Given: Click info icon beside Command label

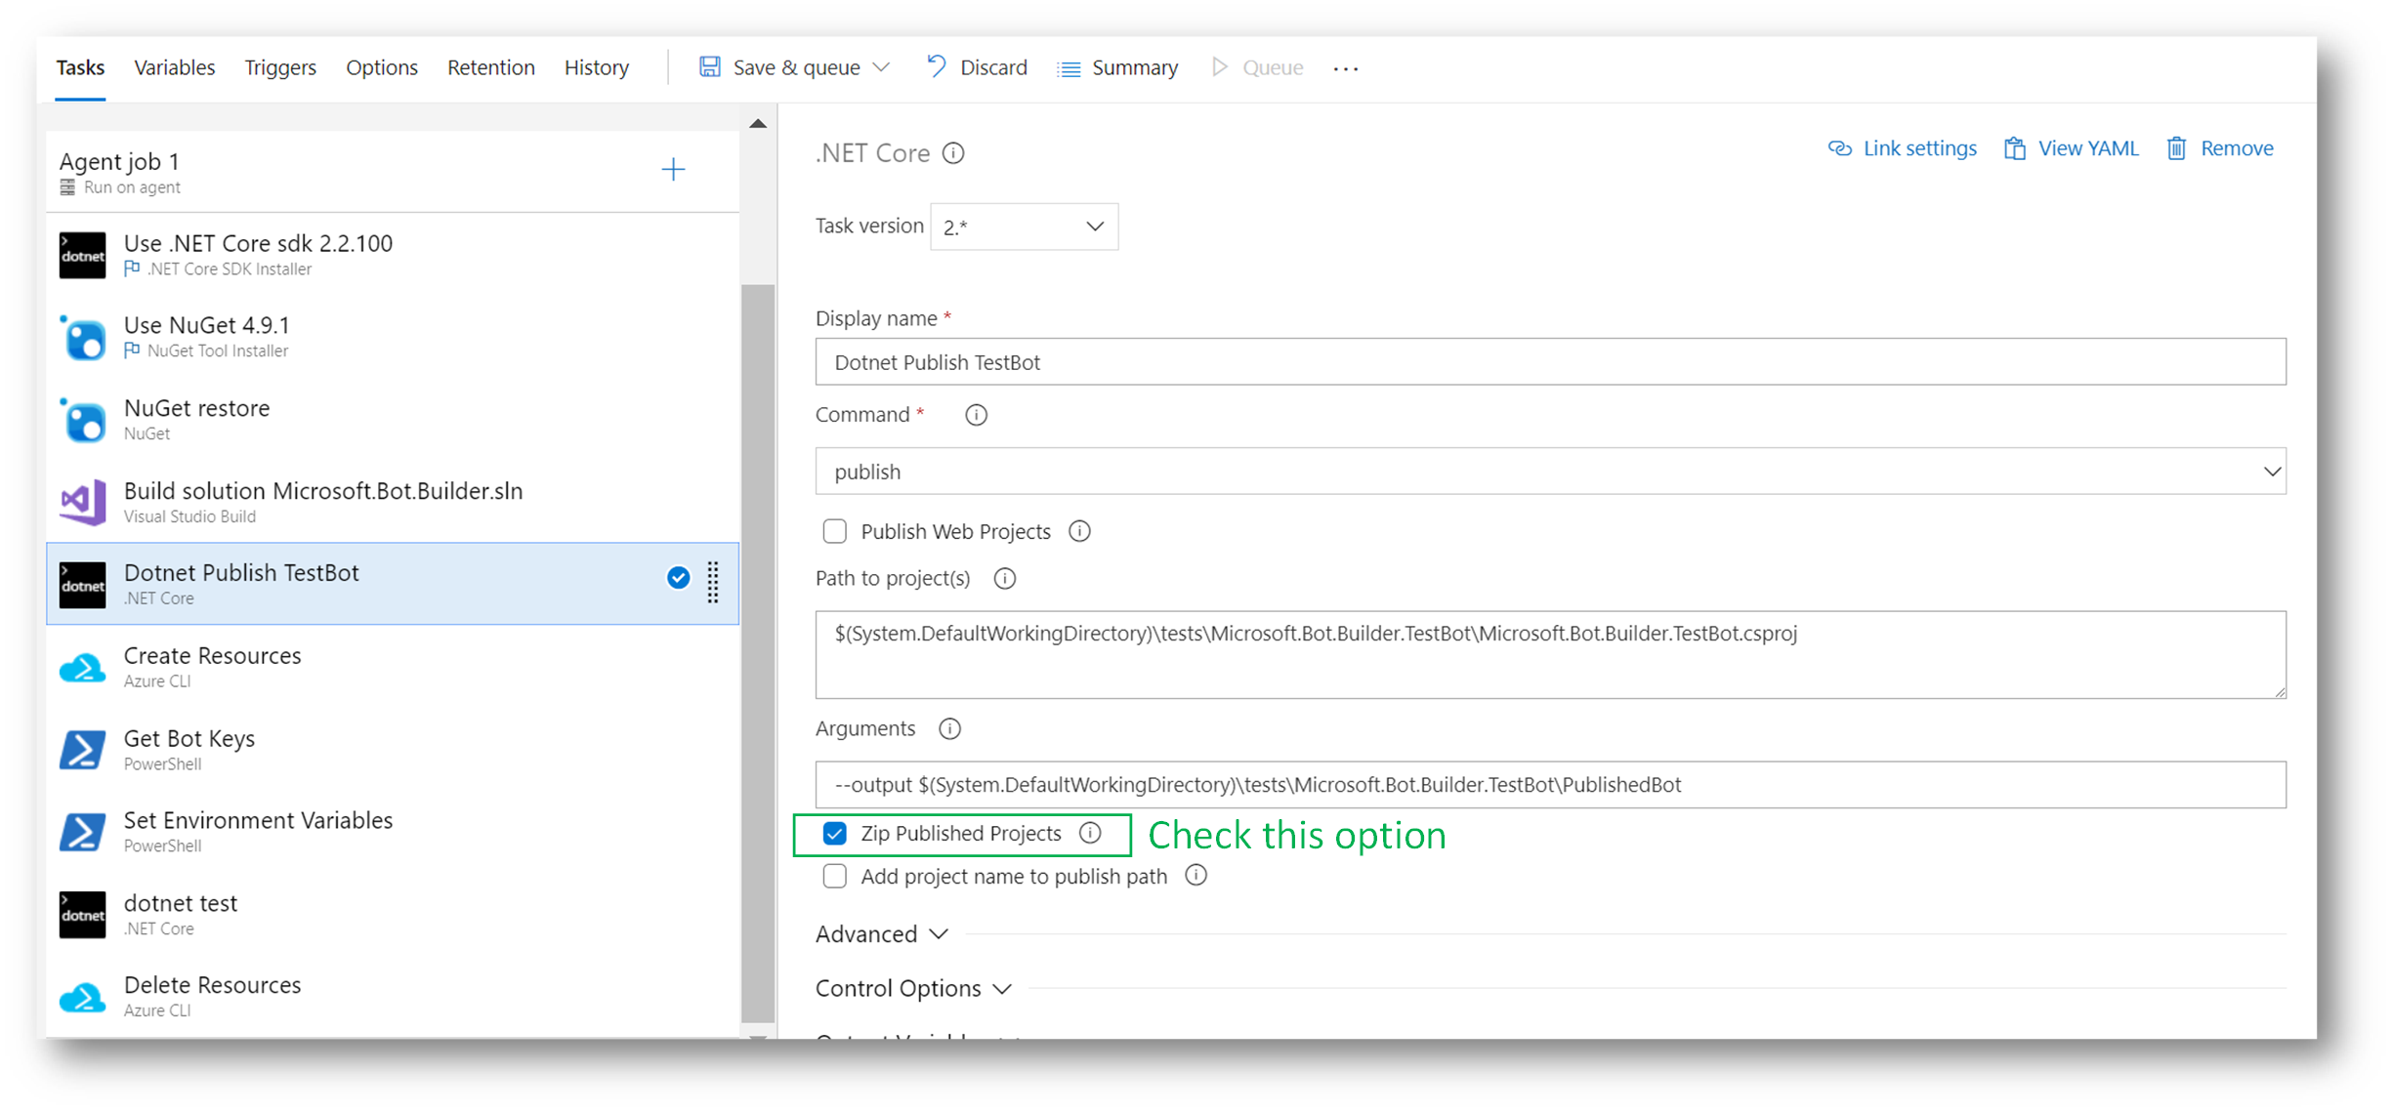Looking at the screenshot, I should pyautogui.click(x=976, y=415).
